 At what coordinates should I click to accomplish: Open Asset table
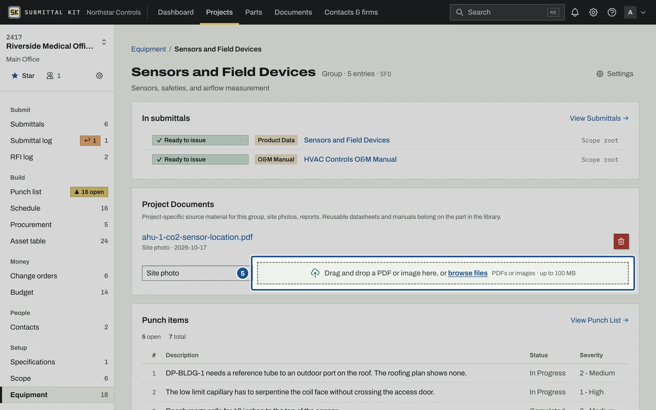tap(57, 241)
